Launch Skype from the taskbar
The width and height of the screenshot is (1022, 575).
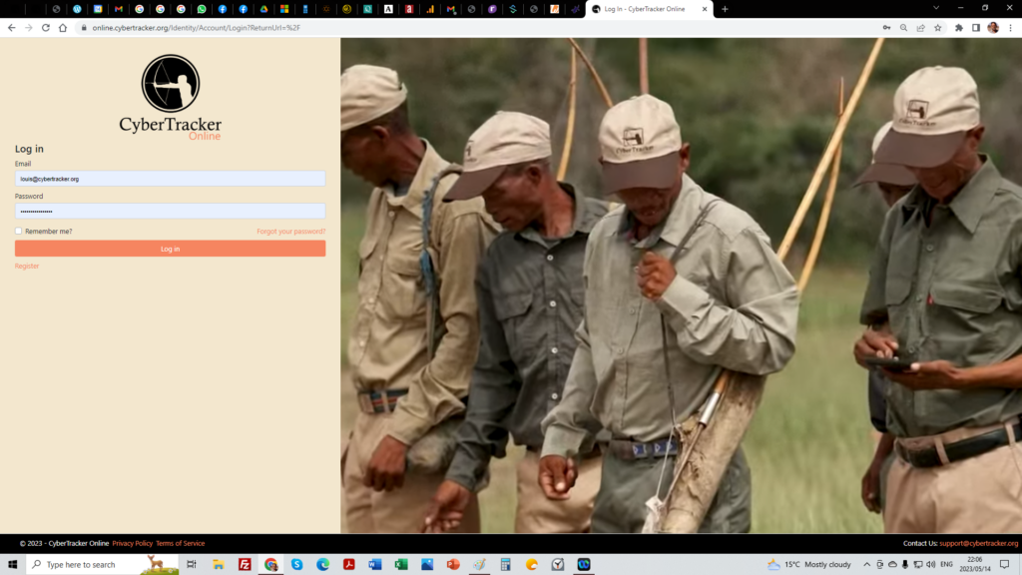296,564
